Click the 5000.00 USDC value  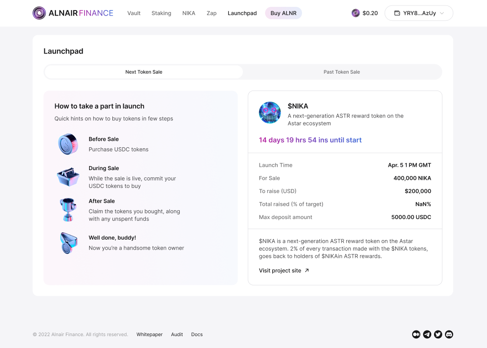(x=411, y=217)
